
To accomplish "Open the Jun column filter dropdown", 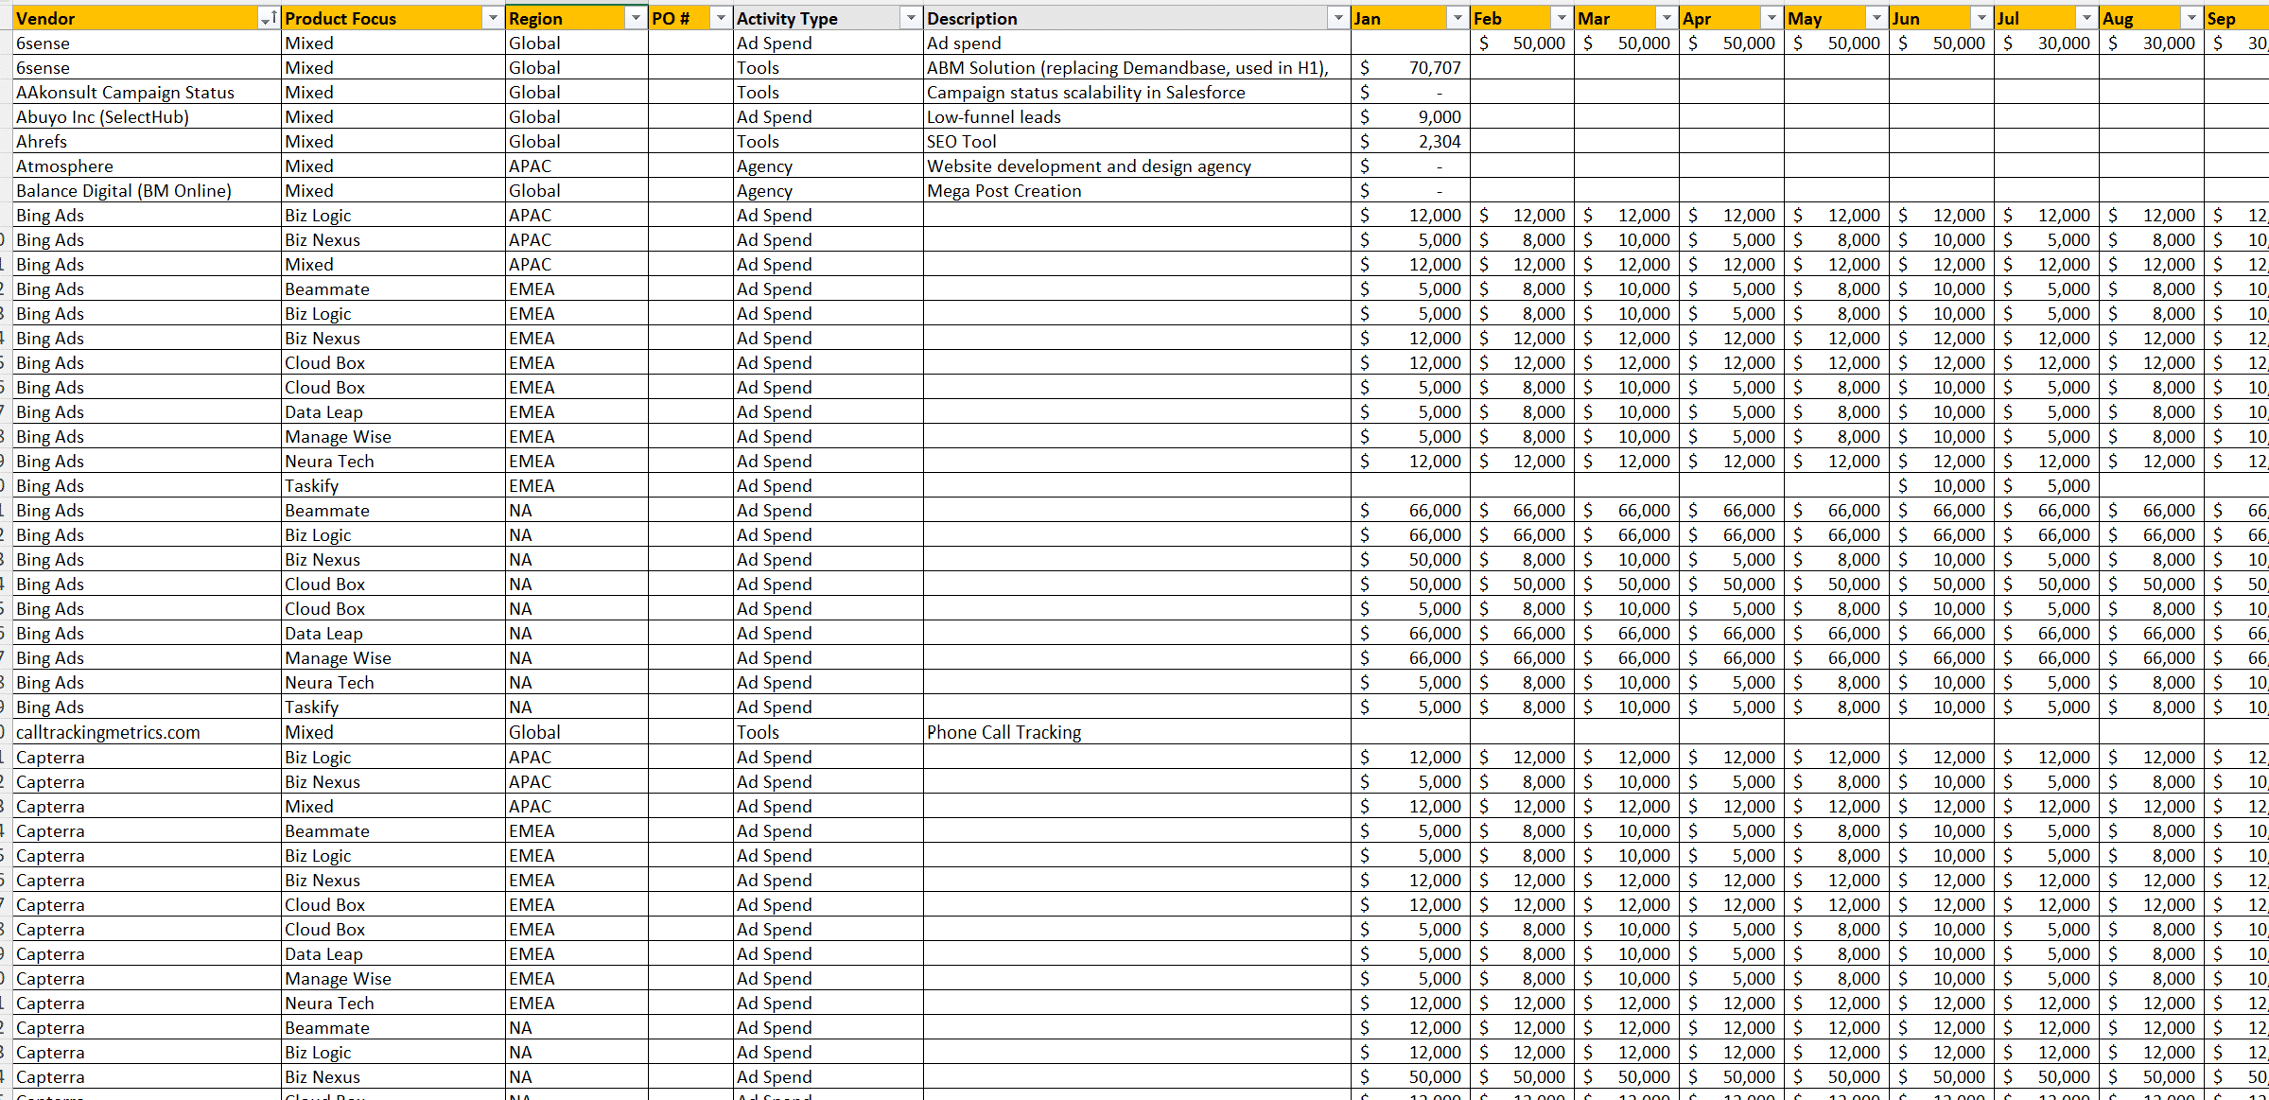I will (1981, 18).
